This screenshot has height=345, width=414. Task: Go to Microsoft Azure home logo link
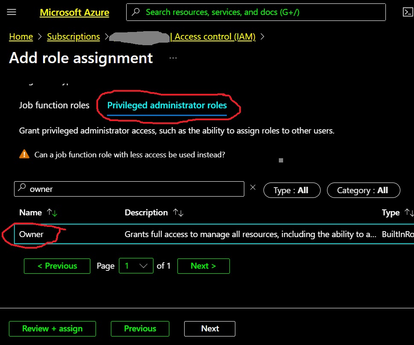tap(75, 12)
